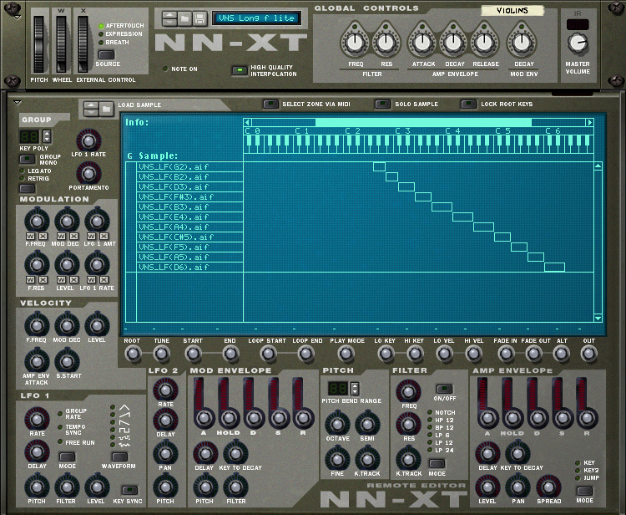Screen dimensions: 626x515
Task: Enable Select Zone Via MIDI
Action: (270, 104)
